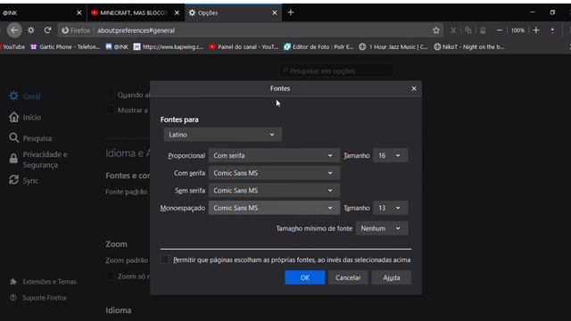Viewport: 571px width, 321px height.
Task: Close the Fontes dialog with X
Action: pos(414,89)
